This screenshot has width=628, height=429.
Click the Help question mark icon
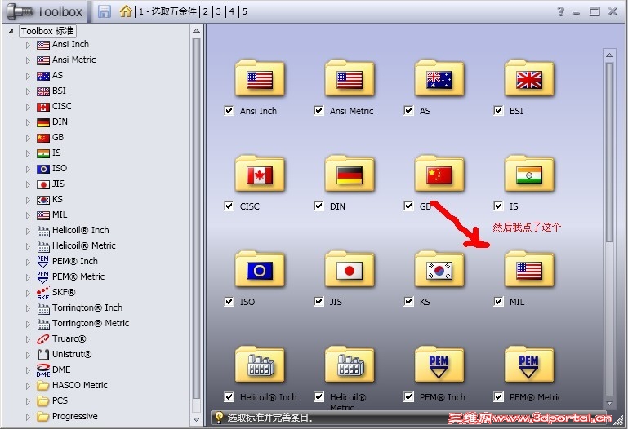pyautogui.click(x=561, y=11)
